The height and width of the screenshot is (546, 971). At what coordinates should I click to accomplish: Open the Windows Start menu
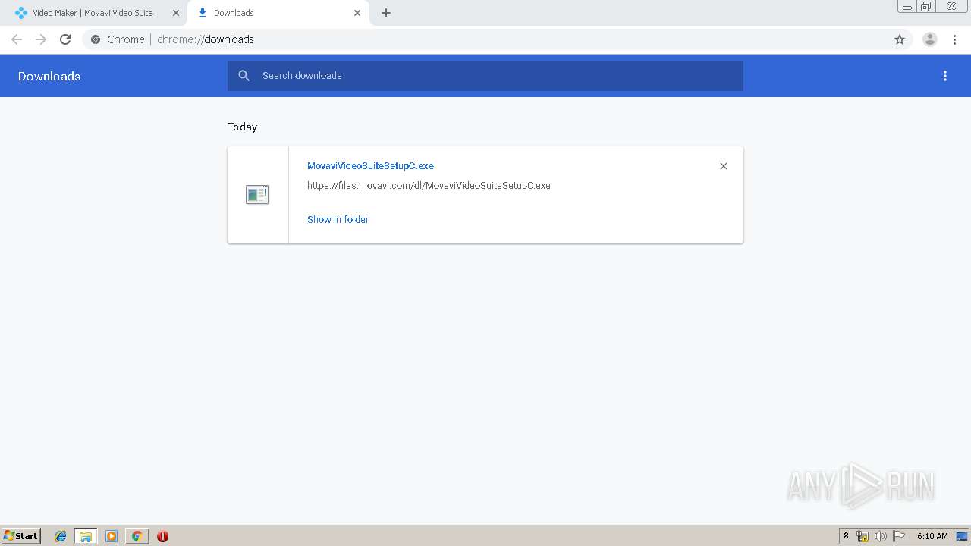(21, 536)
